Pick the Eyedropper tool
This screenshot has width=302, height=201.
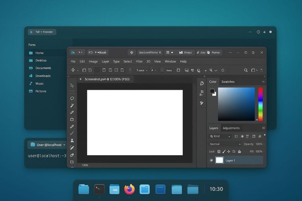coord(72,112)
